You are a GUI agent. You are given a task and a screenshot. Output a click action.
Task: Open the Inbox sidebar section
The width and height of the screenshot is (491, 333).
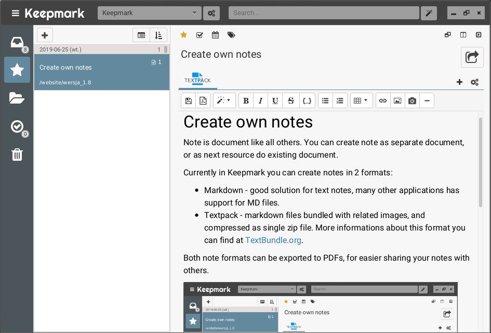tap(17, 42)
